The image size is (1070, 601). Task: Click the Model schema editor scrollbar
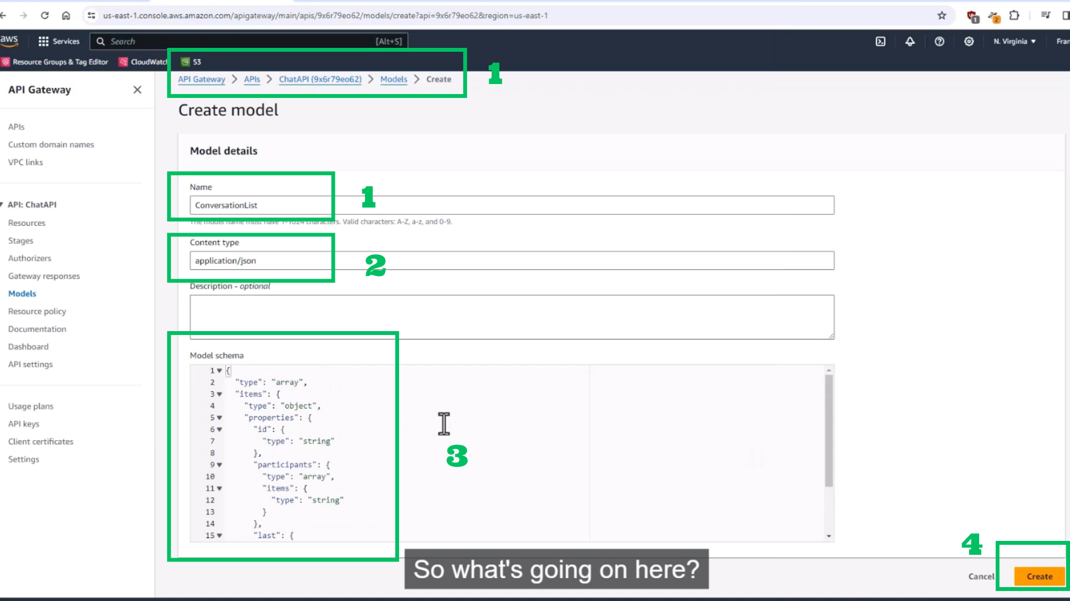pyautogui.click(x=829, y=431)
